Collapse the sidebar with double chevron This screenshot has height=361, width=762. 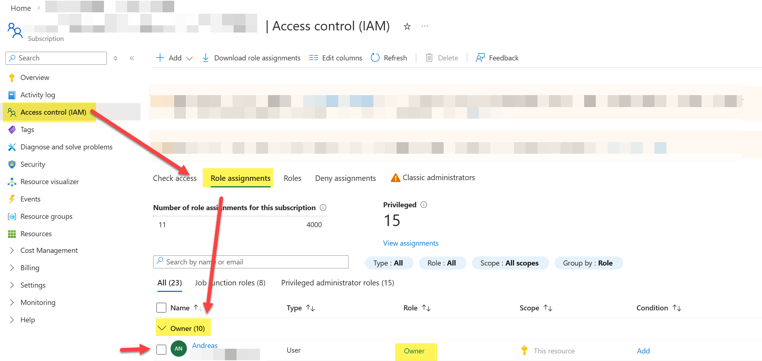(132, 58)
